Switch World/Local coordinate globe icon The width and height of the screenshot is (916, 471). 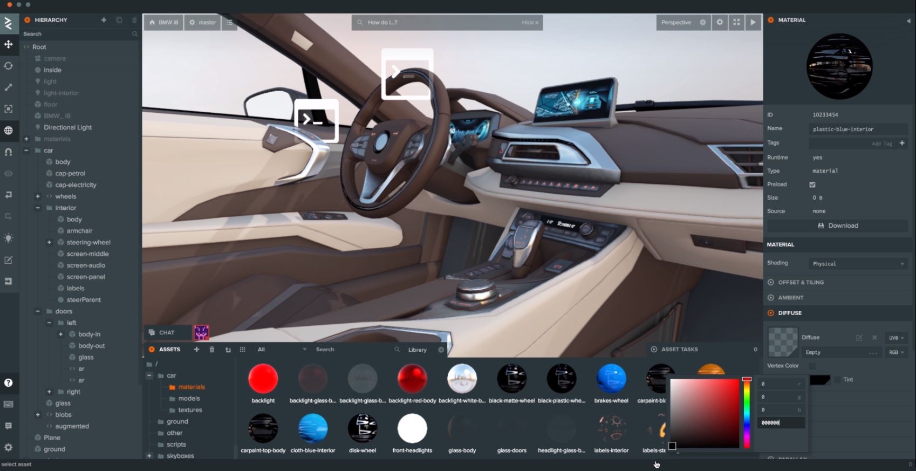tap(8, 131)
